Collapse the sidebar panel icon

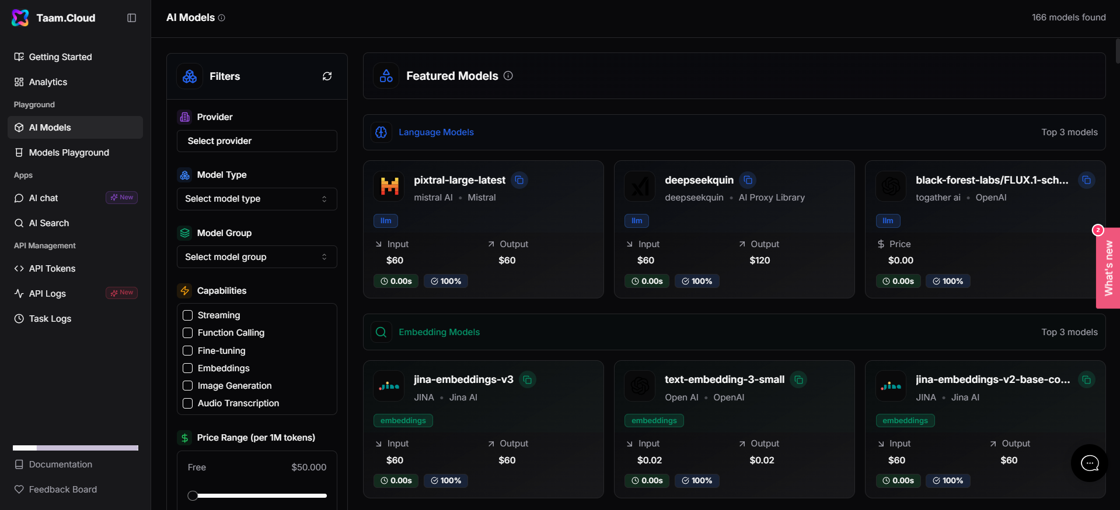132,18
